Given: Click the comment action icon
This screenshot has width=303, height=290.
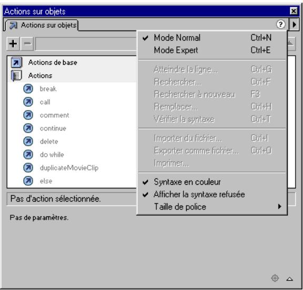Looking at the screenshot, I should pyautogui.click(x=28, y=115).
